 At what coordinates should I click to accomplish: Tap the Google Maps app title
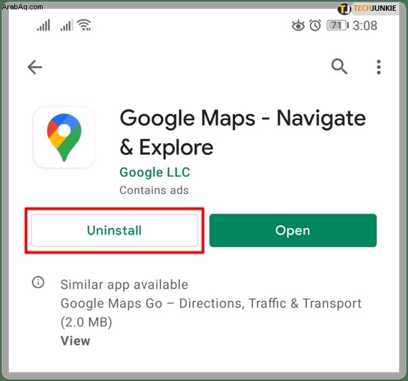pyautogui.click(x=243, y=132)
